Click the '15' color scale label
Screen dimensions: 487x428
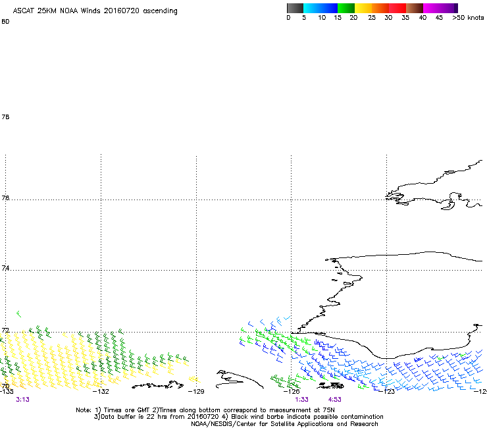coord(338,18)
